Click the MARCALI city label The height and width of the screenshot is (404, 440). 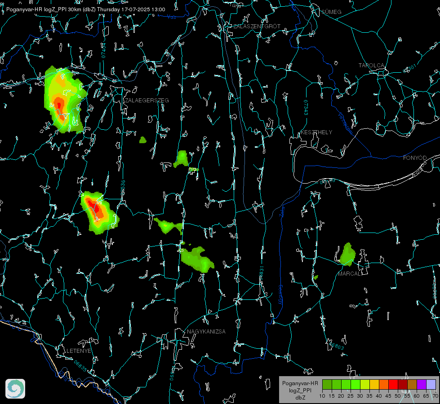tap(350, 274)
